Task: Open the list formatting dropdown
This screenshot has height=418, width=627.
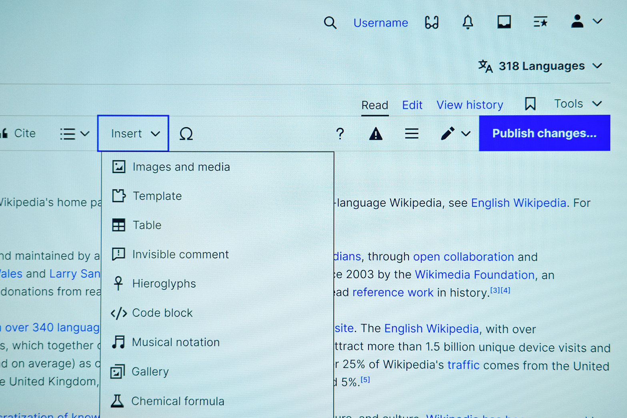Action: pyautogui.click(x=74, y=134)
